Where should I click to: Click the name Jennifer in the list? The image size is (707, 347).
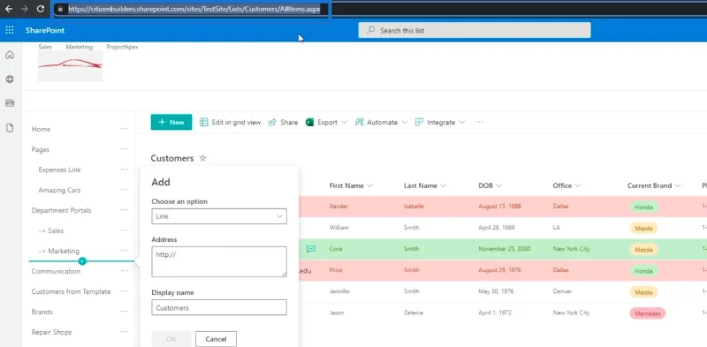(x=339, y=291)
